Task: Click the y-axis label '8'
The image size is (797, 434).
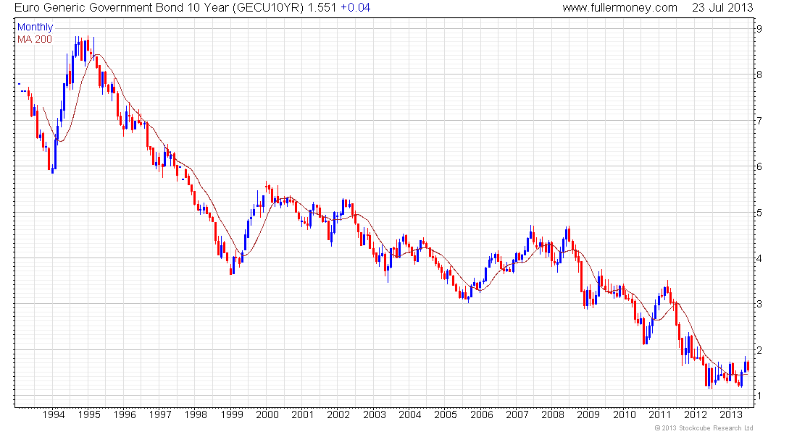Action: click(759, 75)
